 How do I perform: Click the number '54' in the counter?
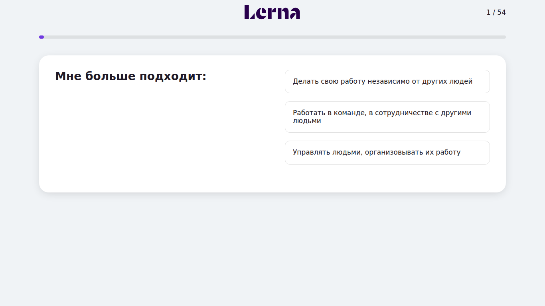click(x=502, y=12)
